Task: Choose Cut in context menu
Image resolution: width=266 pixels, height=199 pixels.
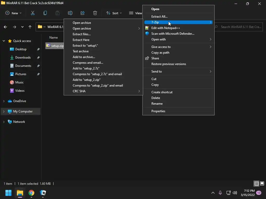Action: [178, 79]
